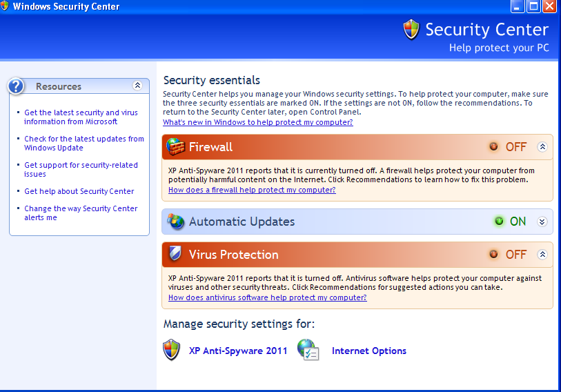
Task: Open 'How does a firewall help protect' link
Action: 252,190
